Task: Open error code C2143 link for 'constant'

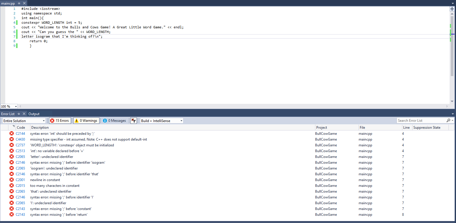Action: pyautogui.click(x=20, y=209)
